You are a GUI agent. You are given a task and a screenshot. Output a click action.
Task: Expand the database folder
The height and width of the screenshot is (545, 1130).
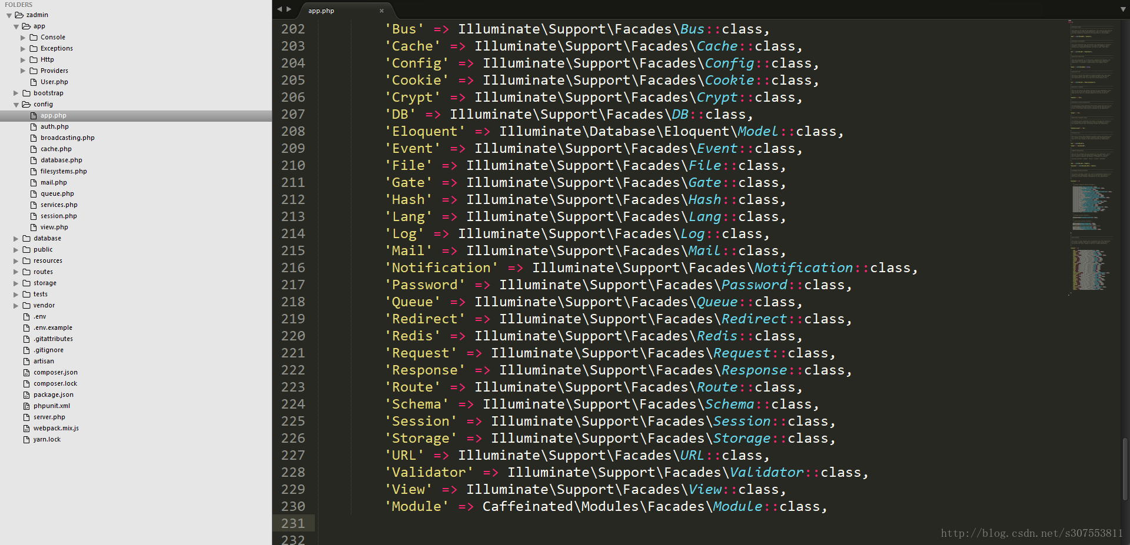tap(16, 239)
